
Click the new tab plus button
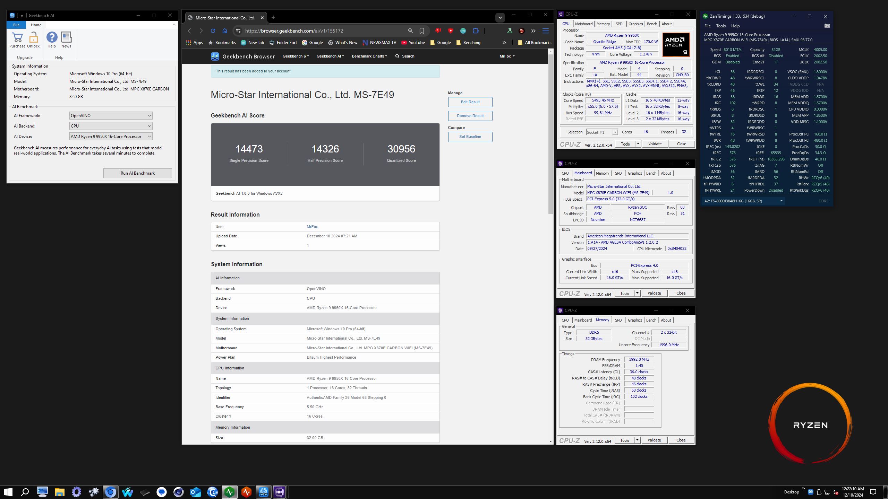click(x=273, y=17)
